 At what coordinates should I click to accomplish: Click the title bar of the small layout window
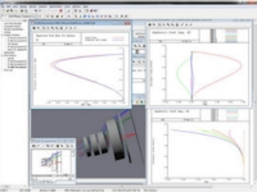[53, 141]
